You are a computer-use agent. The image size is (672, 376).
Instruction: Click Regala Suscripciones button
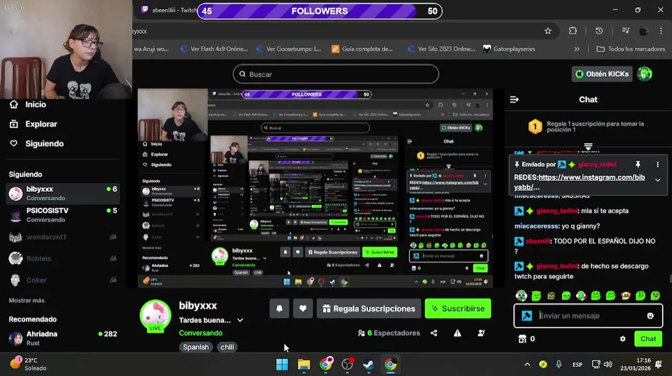(x=369, y=309)
